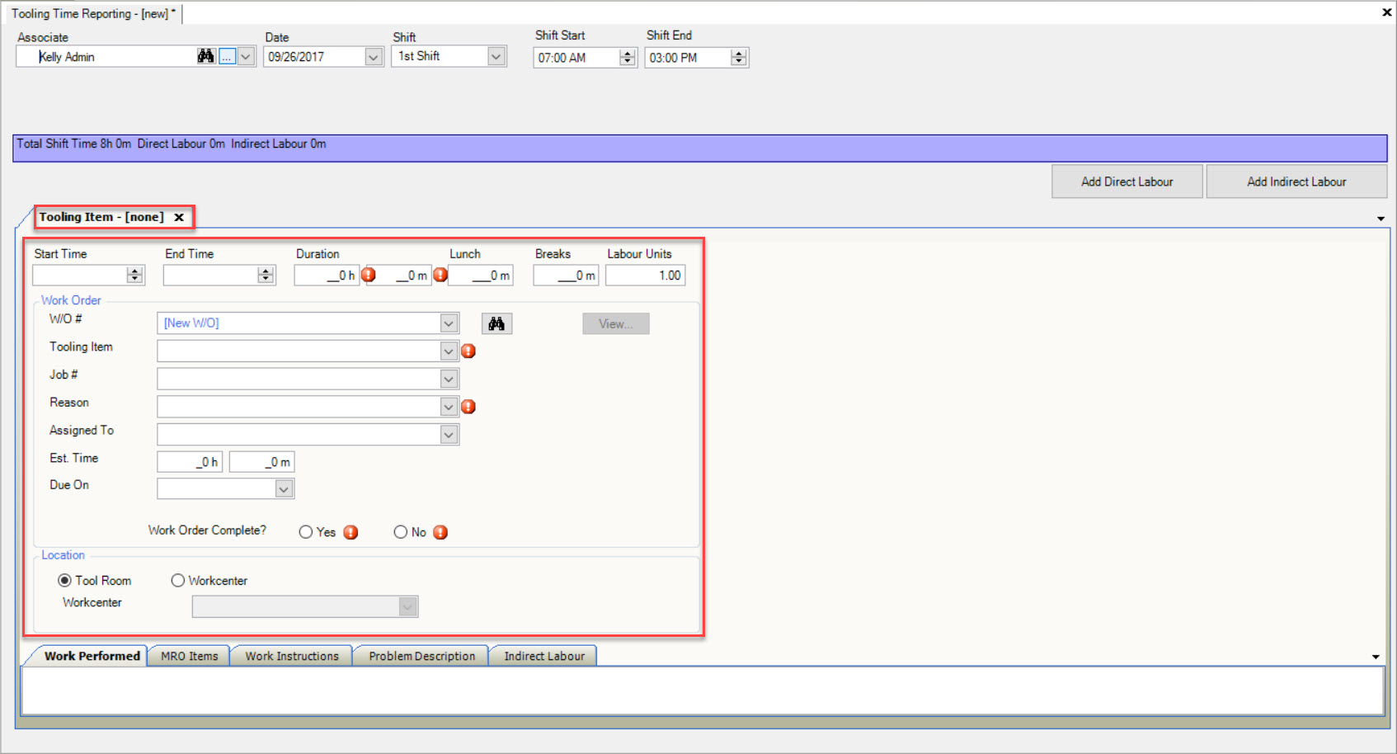Click the Shift Start time spinner

[628, 58]
